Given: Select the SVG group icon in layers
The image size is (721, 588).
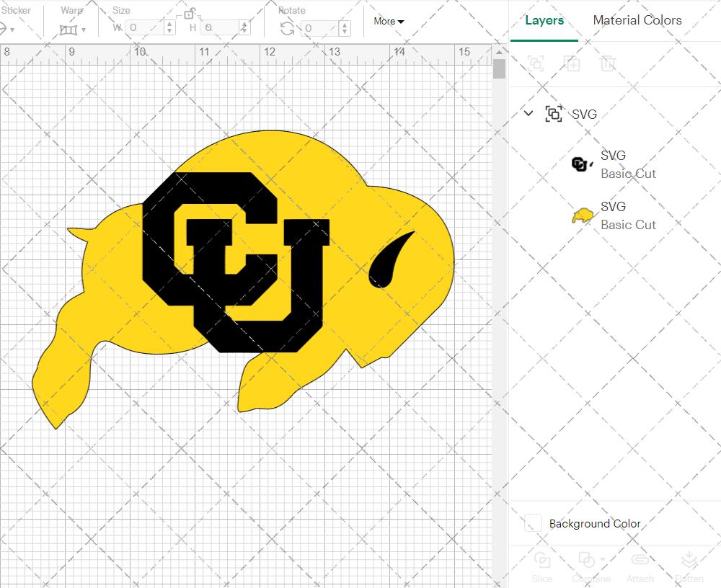Looking at the screenshot, I should 554,114.
